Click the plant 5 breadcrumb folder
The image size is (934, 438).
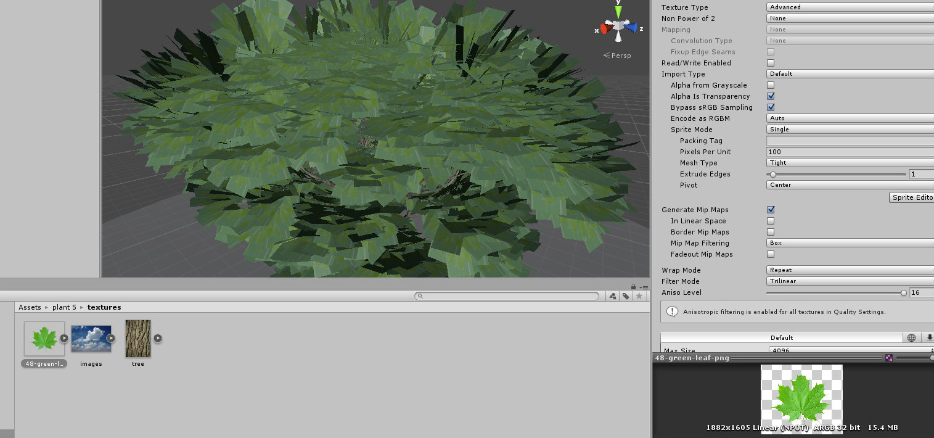coord(64,307)
